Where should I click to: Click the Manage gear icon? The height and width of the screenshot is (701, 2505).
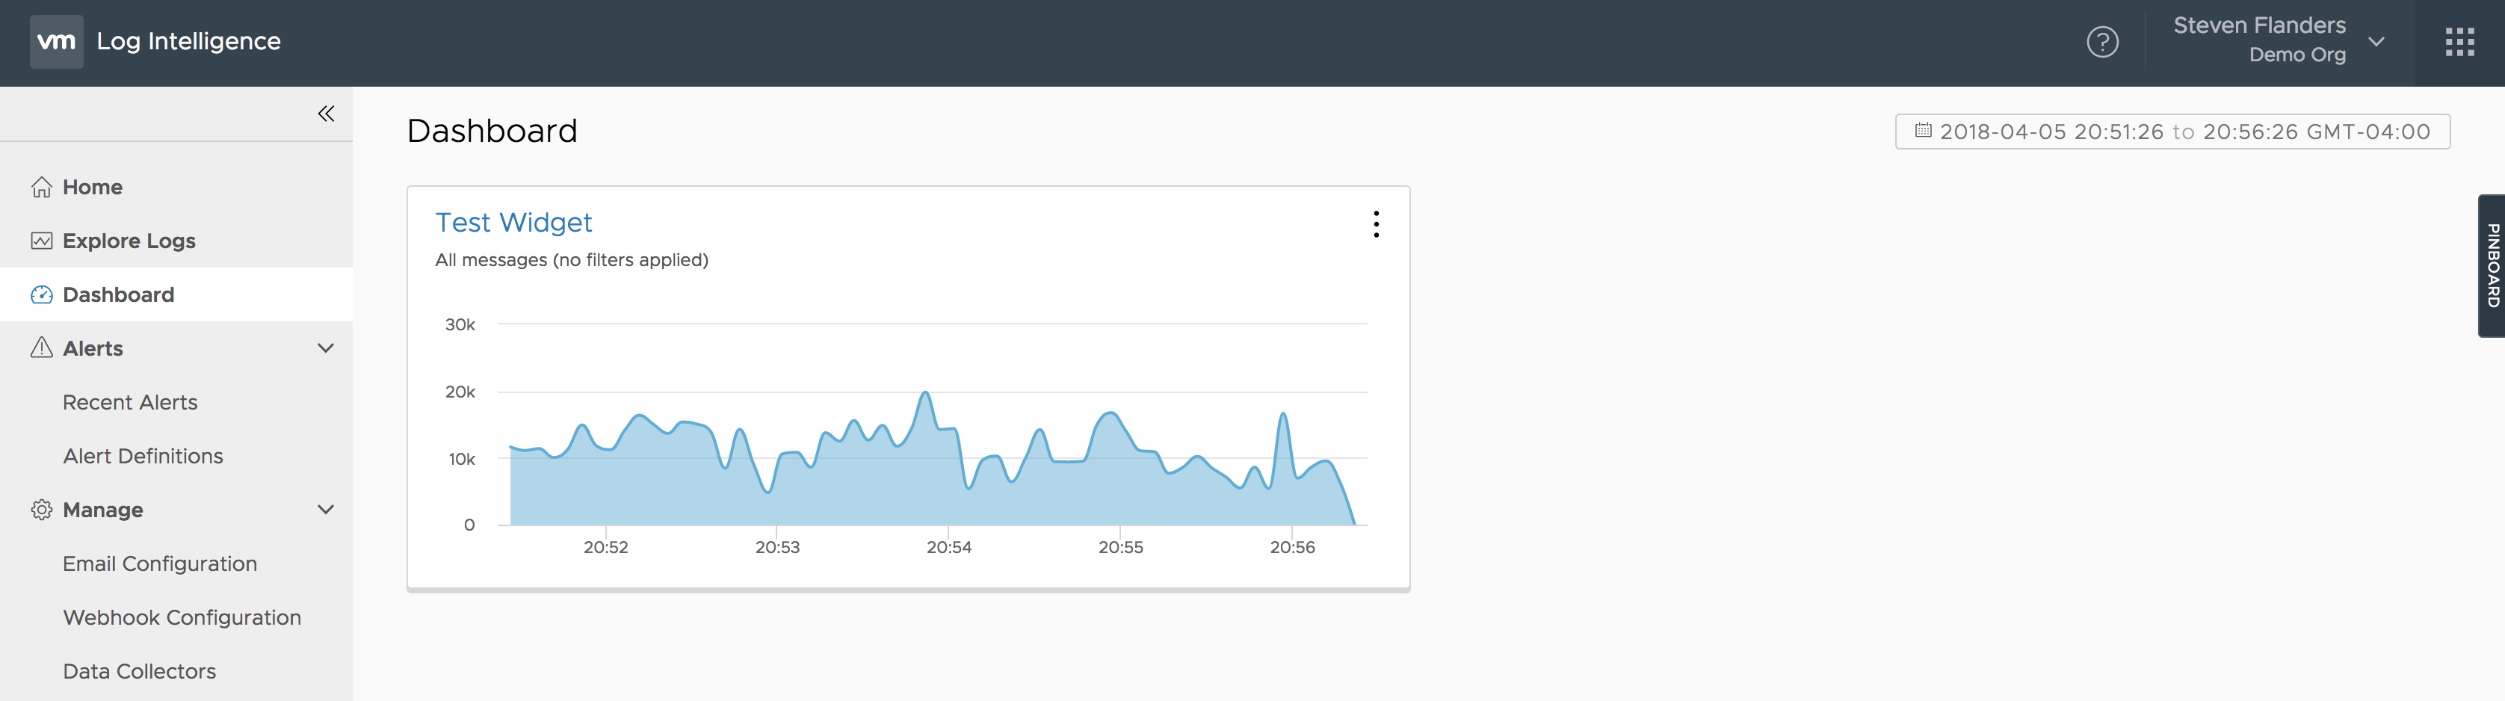[42, 510]
